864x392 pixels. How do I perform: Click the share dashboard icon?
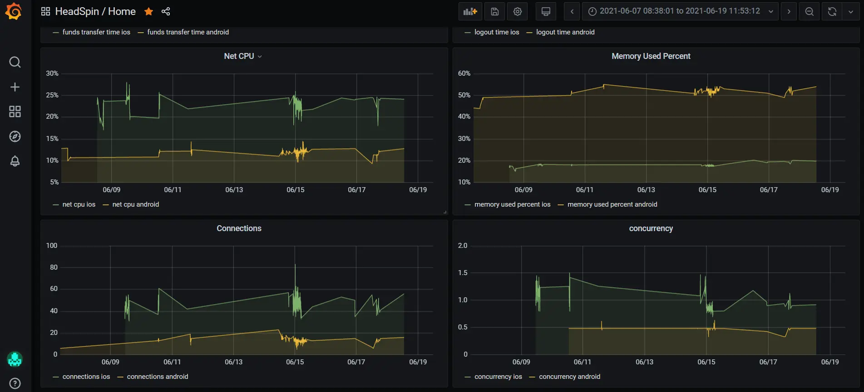point(166,12)
